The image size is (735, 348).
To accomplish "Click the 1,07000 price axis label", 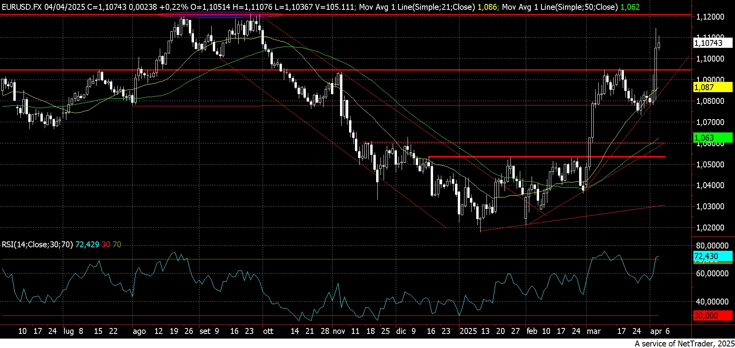I will tap(710, 122).
